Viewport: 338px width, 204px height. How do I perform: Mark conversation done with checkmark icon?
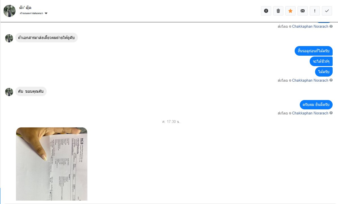[327, 11]
